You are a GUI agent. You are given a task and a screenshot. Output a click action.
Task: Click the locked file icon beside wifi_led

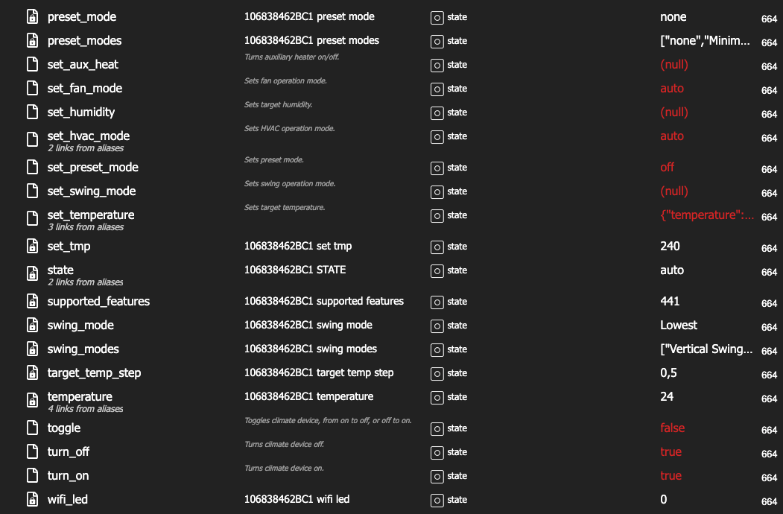click(33, 499)
